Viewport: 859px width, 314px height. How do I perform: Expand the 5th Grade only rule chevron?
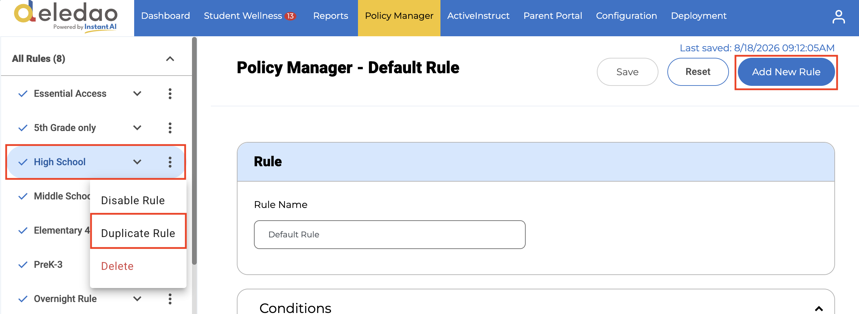137,128
